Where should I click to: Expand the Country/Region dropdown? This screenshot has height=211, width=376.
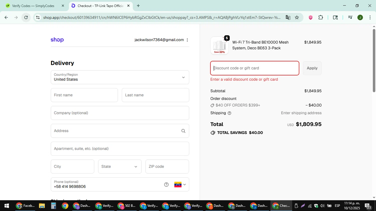coord(120,77)
